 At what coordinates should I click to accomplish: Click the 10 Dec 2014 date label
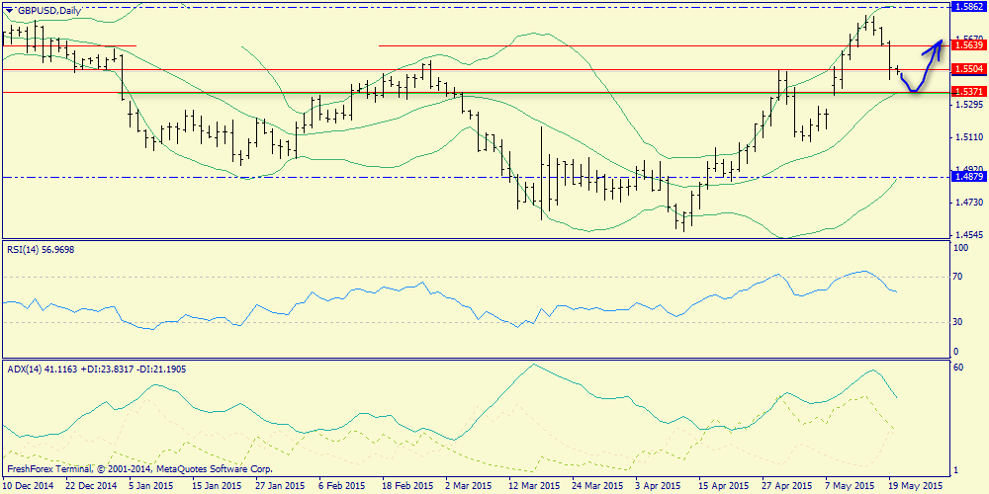pyautogui.click(x=28, y=486)
